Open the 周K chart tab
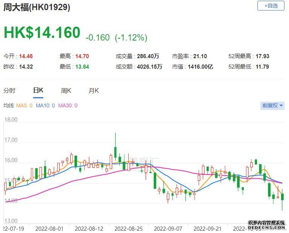The width and height of the screenshot is (289, 233). pos(66,90)
